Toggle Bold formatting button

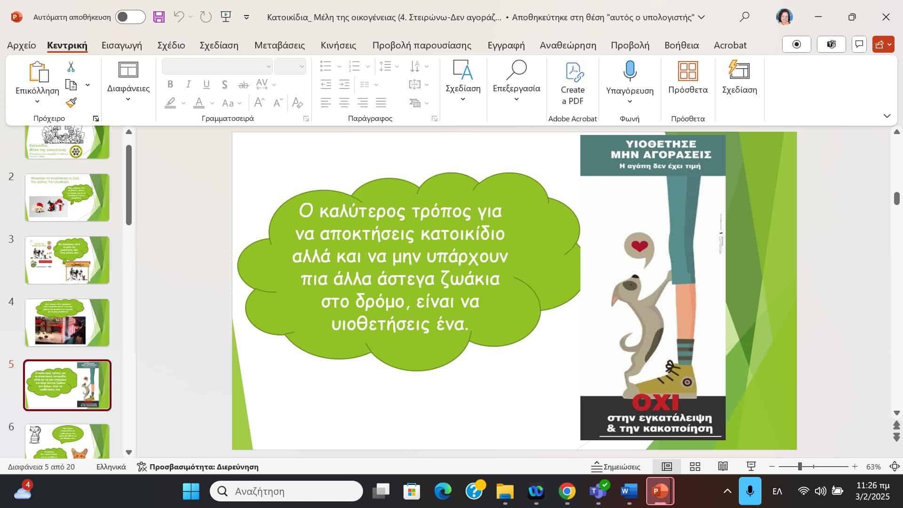click(170, 84)
